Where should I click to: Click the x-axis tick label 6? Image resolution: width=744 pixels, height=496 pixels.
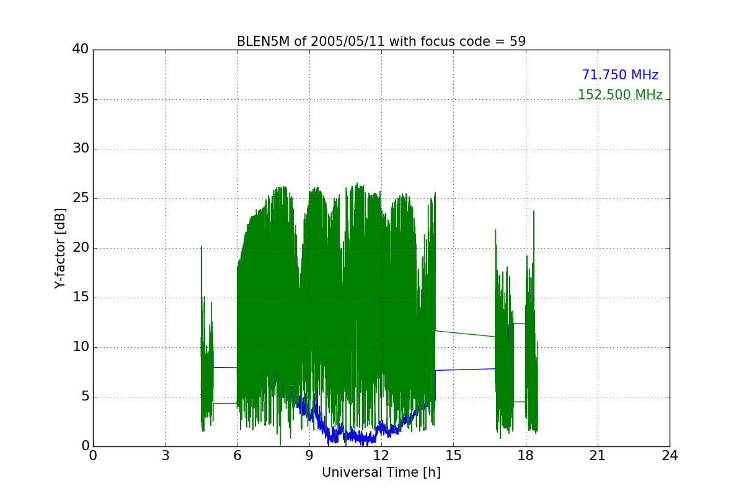pos(237,456)
